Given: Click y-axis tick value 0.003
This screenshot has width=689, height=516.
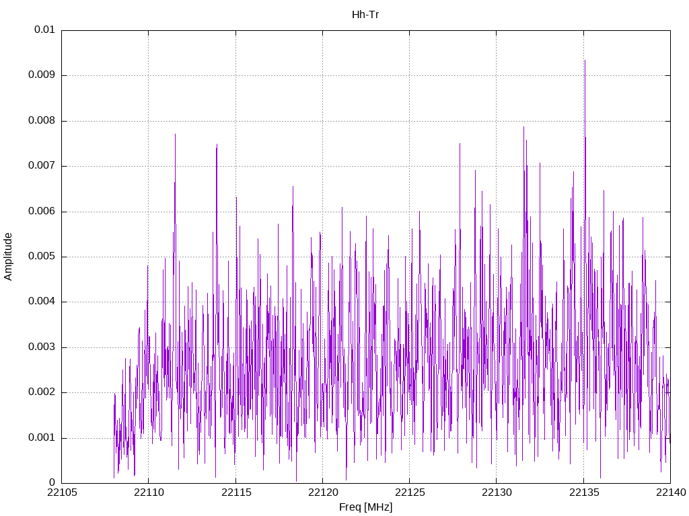Looking at the screenshot, I should point(42,347).
